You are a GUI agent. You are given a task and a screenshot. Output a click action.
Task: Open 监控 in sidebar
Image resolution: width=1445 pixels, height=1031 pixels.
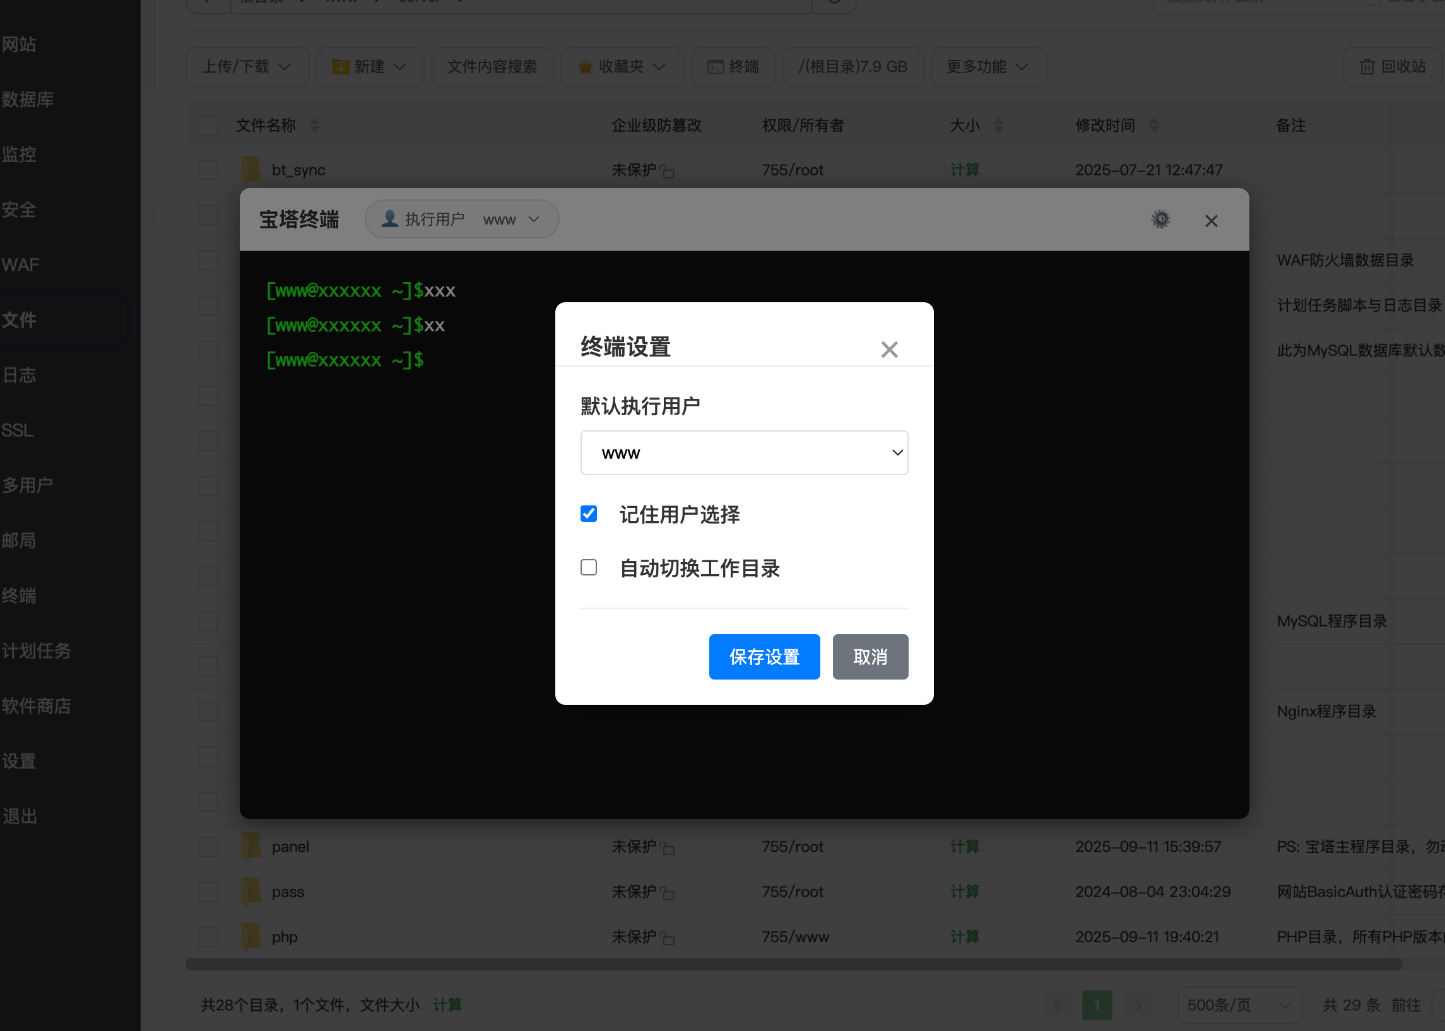tap(19, 154)
